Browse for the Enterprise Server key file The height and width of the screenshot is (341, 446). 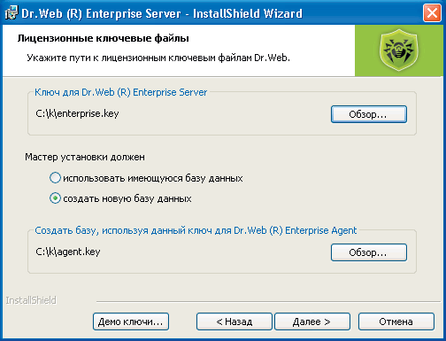tap(369, 114)
